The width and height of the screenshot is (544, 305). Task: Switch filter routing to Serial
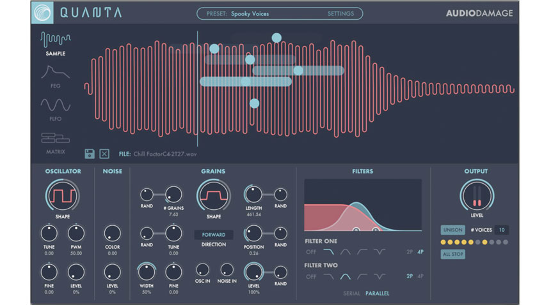coord(351,294)
